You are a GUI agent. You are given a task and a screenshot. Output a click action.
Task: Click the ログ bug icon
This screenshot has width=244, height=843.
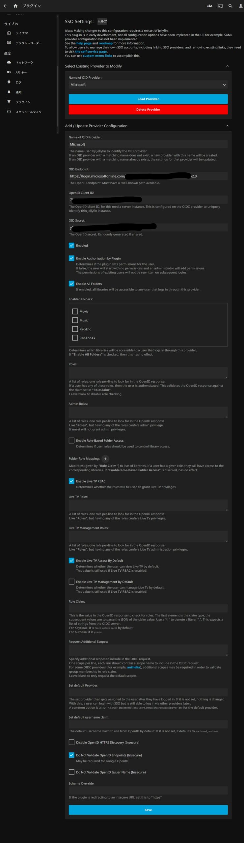pos(9,82)
